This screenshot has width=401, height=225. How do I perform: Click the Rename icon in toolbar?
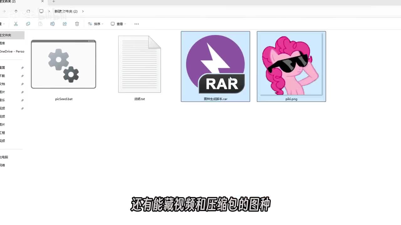(53, 24)
